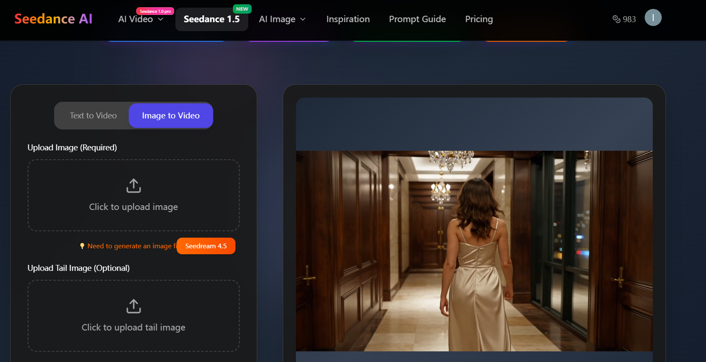
Task: Click the hallway video preview thumbnail
Action: pos(474,251)
